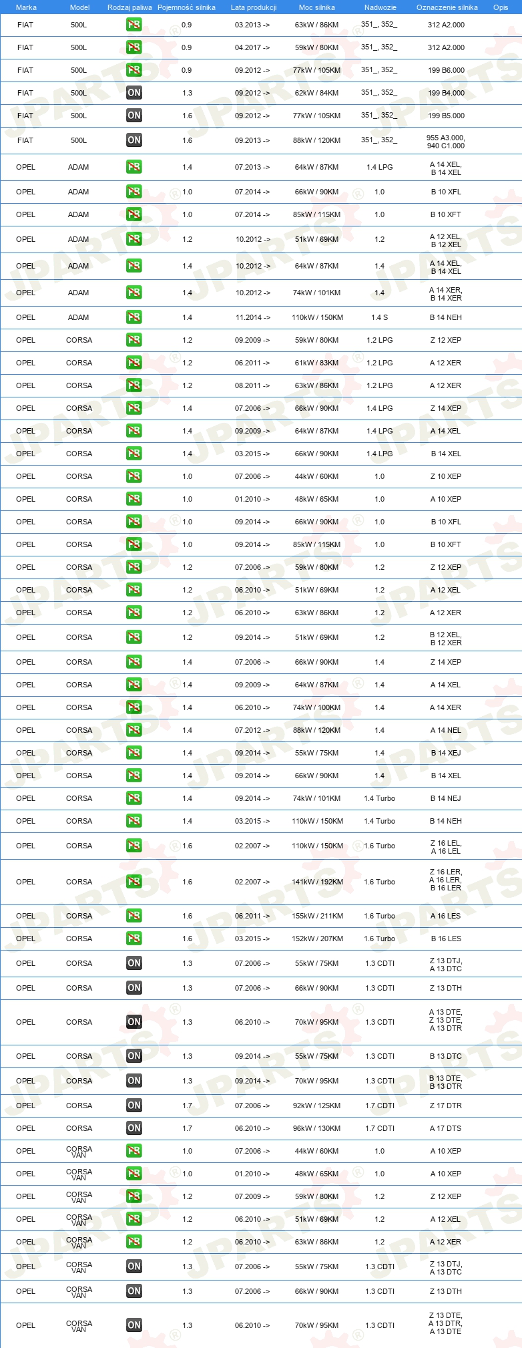The width and height of the screenshot is (522, 1348).
Task: Click petrol icon in OPEL ADAM 74kW / 101KM row
Action: [134, 293]
